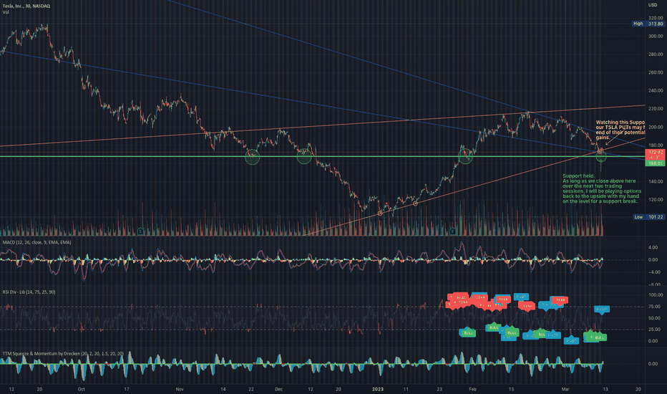Click the 4.00 value on MACD scale
Screen dimensions: 667x394
click(653, 247)
